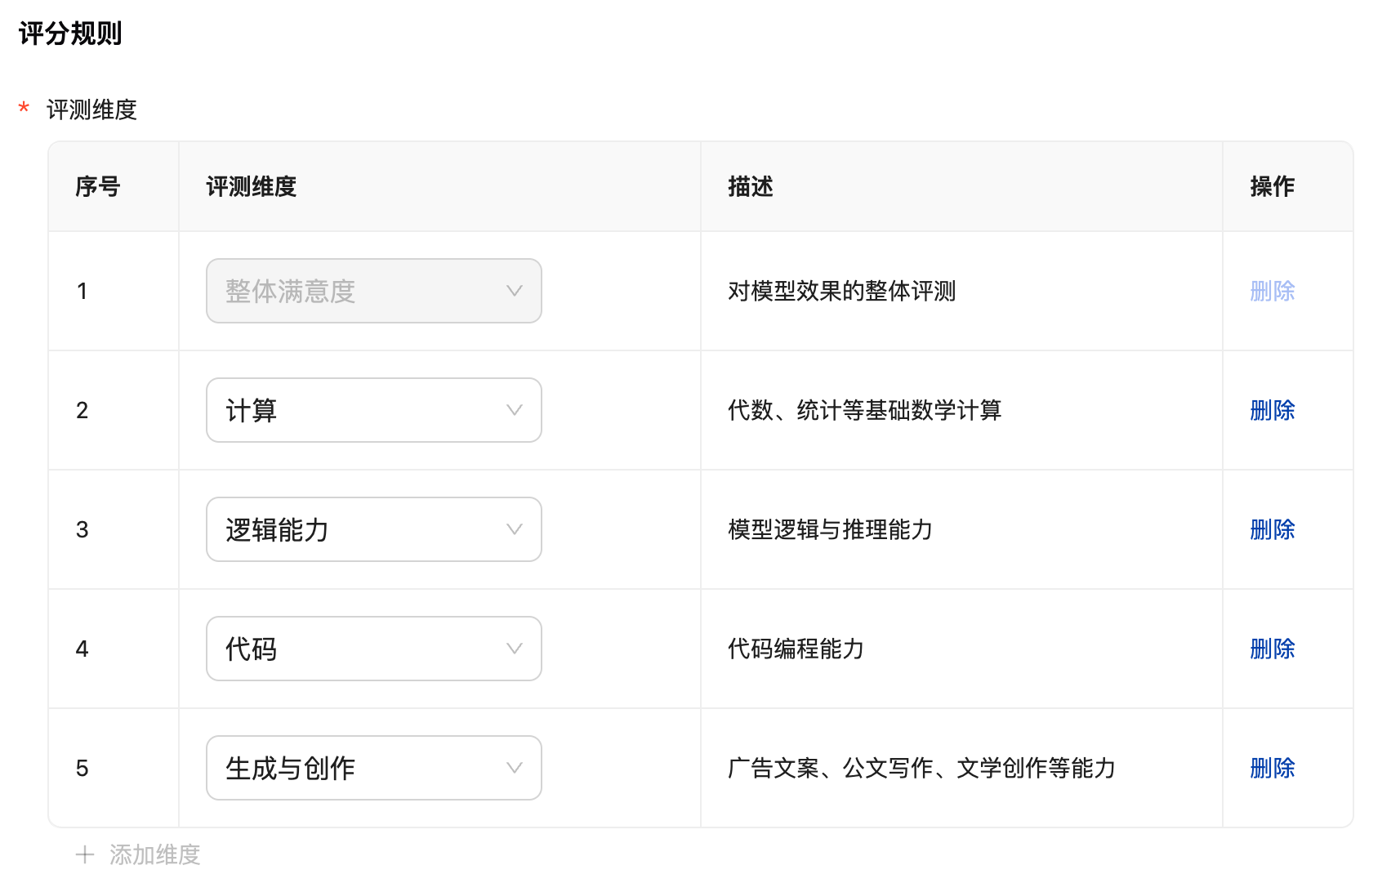Click the chevron arrow in 代码 dropdown
The width and height of the screenshot is (1400, 892).
[x=514, y=649]
